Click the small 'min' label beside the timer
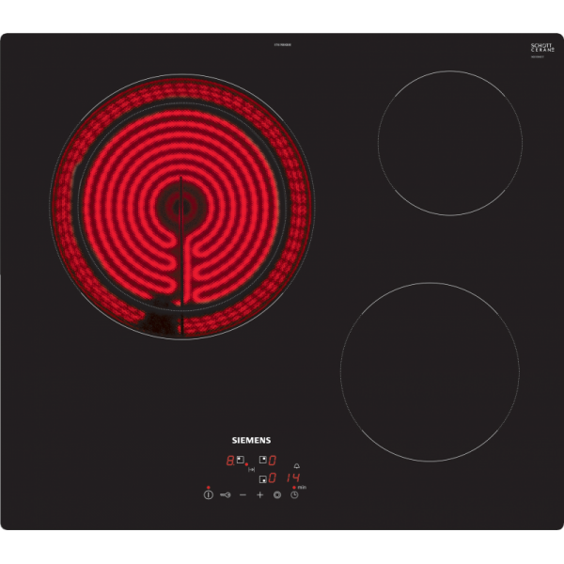Image resolution: width=564 pixels, height=564 pixels. pos(302,487)
